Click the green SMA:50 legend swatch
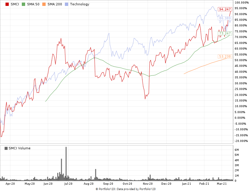251x193 pixels. [x=23, y=4]
